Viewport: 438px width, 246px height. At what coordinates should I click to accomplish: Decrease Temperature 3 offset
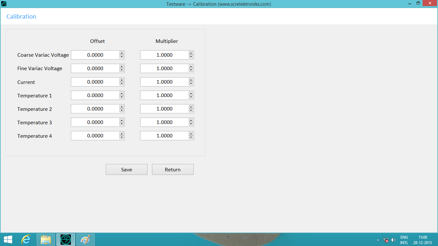point(122,124)
